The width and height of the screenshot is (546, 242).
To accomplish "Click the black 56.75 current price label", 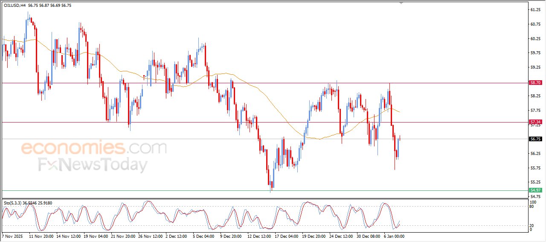I will tap(535, 139).
